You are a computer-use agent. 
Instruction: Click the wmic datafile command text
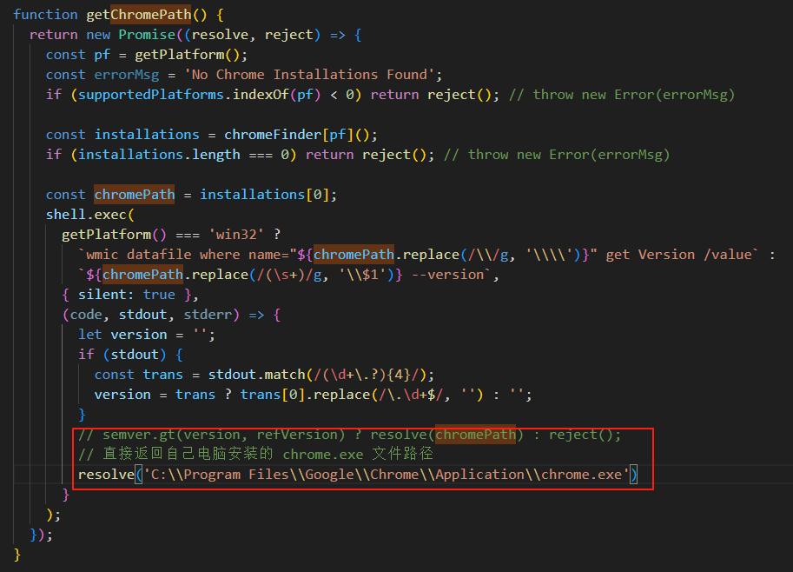pyautogui.click(x=418, y=255)
